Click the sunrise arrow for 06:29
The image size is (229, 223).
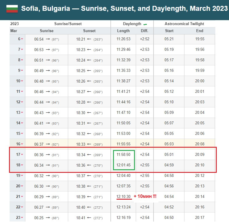(48, 197)
